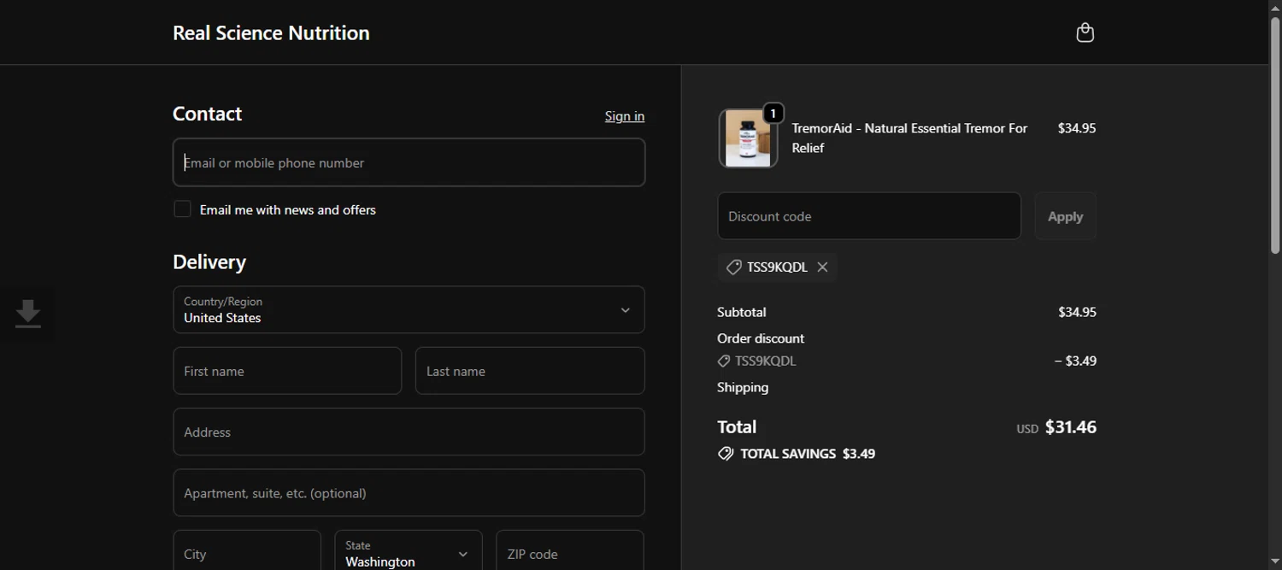
Task: Click the download arrow icon at left edge
Action: pyautogui.click(x=28, y=314)
